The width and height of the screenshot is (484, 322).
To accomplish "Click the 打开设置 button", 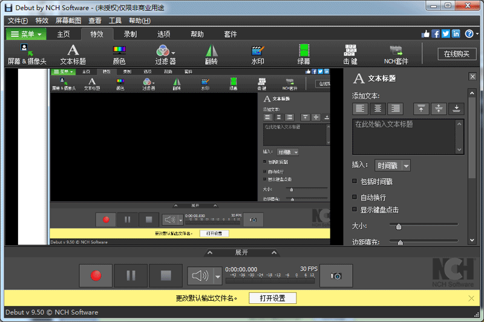I will click(273, 298).
